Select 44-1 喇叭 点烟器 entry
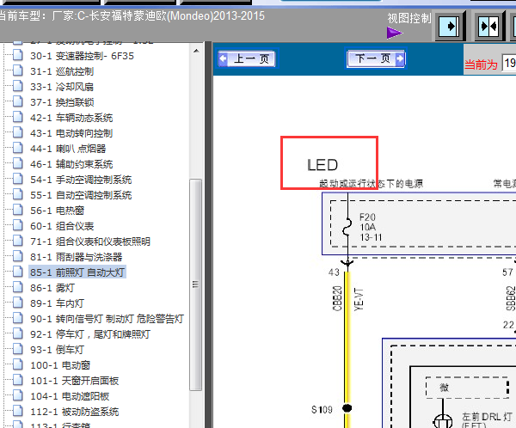 coord(68,149)
